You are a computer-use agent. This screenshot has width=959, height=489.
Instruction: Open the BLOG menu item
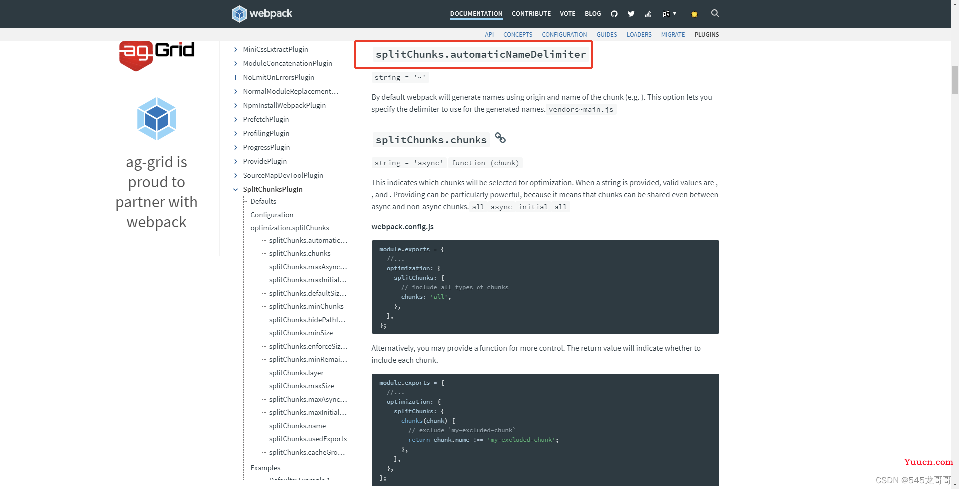coord(593,14)
